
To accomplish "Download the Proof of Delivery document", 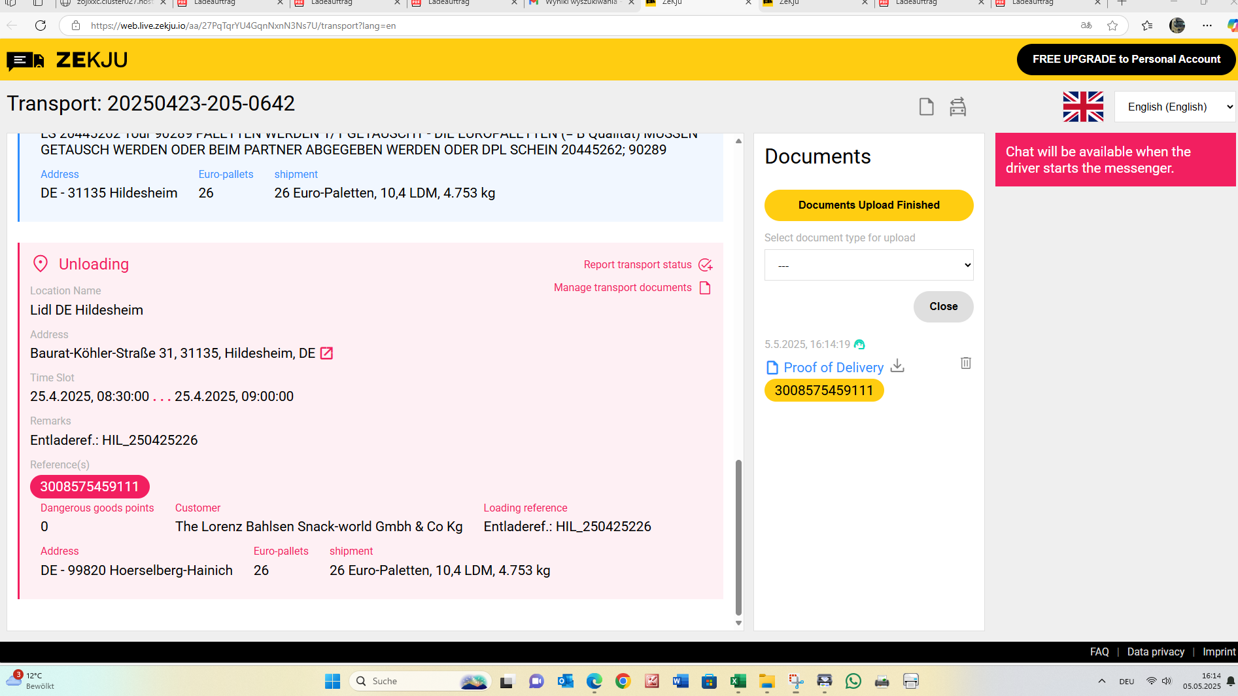I will coord(897,366).
